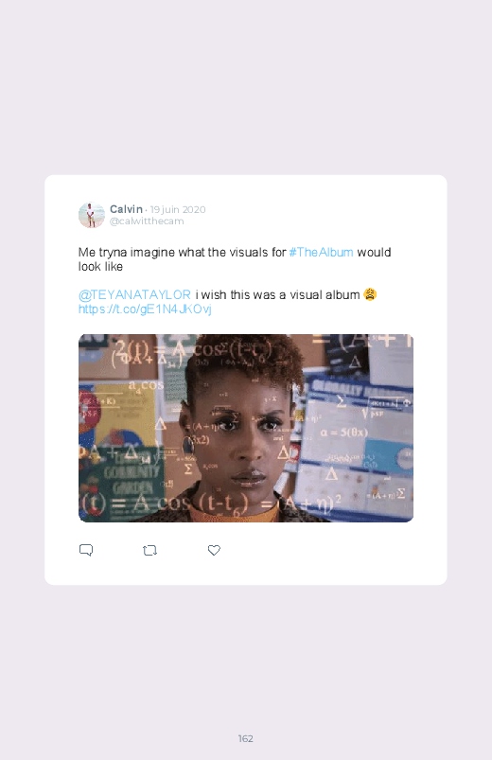Screen dimensions: 492x760
Task: Click the words 'look like' in the tweet
Action: tap(101, 267)
